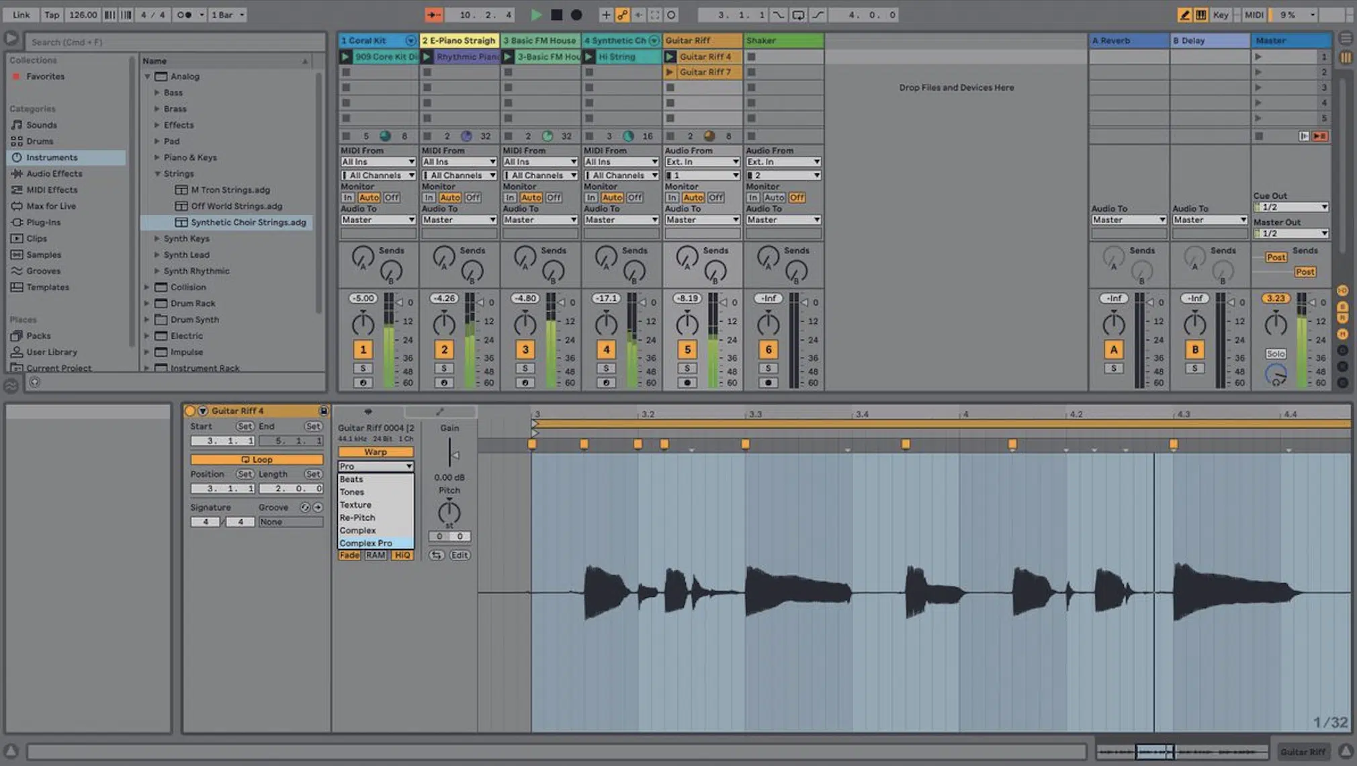This screenshot has height=766, width=1357.
Task: Toggle the Fade switch
Action: click(349, 556)
